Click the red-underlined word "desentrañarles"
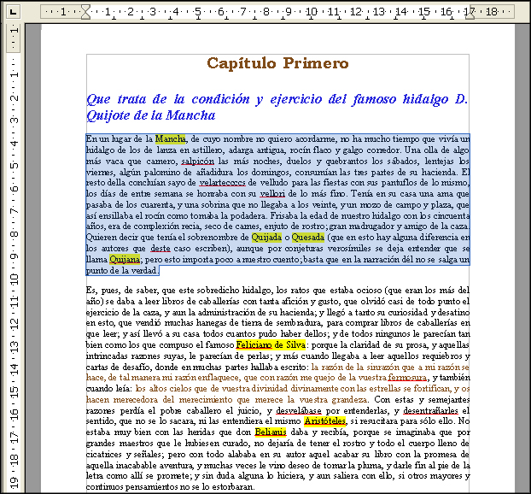 pyautogui.click(x=430, y=410)
